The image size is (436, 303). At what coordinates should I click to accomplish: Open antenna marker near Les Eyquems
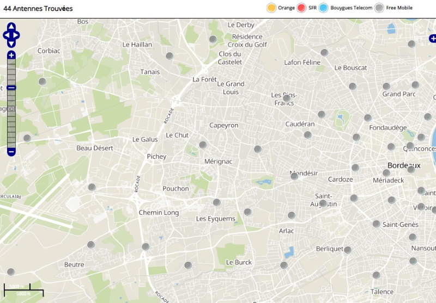click(217, 202)
